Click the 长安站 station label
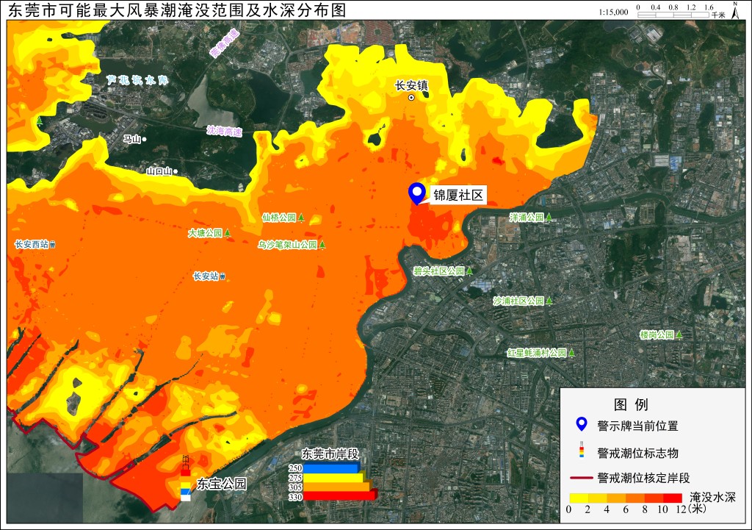This screenshot has width=752, height=530. pos(206,276)
